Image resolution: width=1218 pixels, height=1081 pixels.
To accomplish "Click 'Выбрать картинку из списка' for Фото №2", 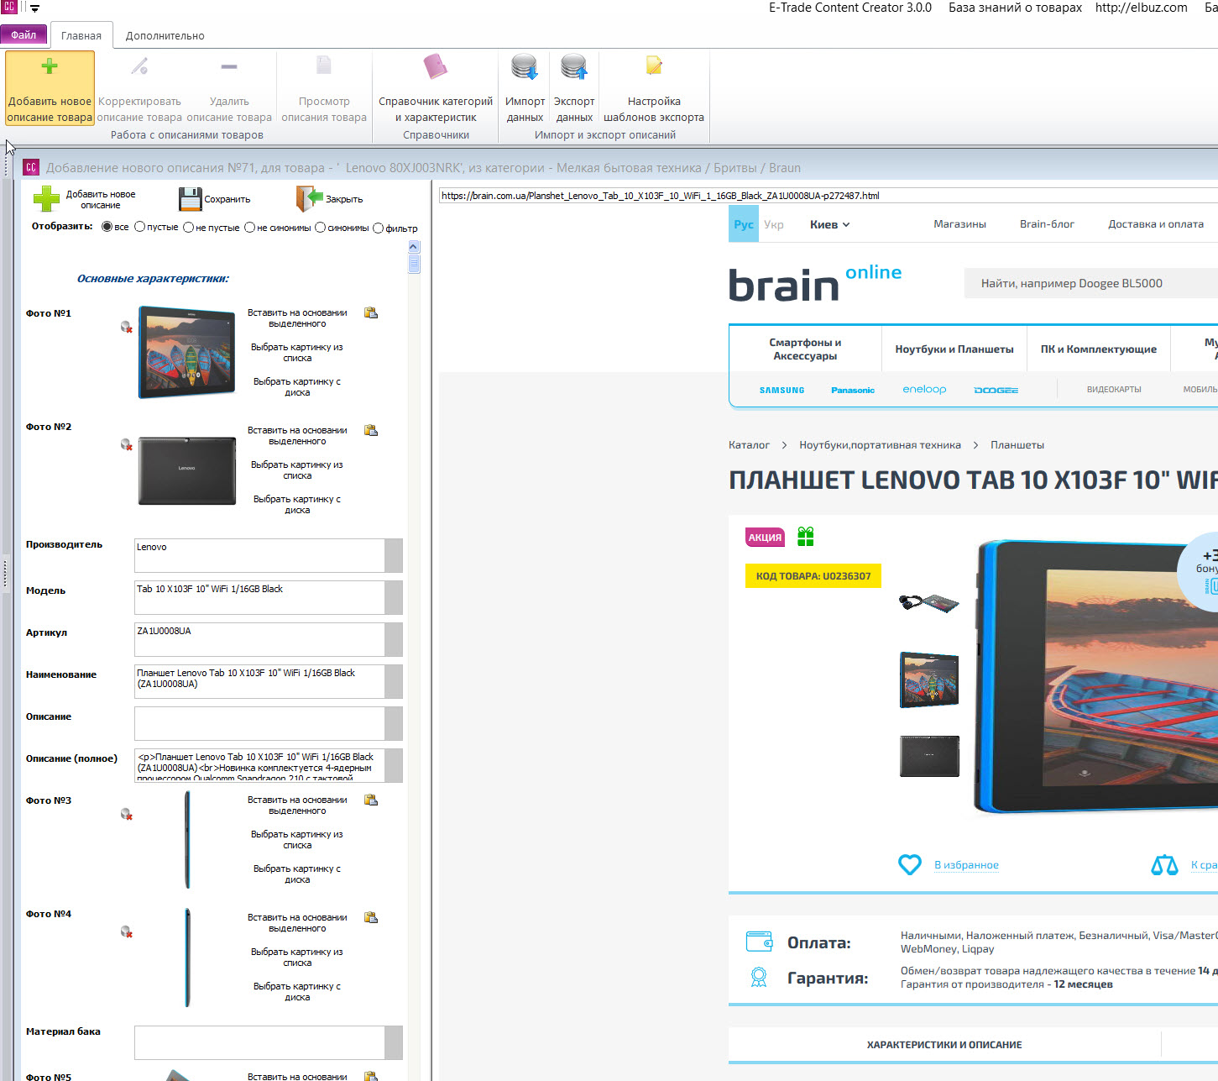I will (x=297, y=470).
